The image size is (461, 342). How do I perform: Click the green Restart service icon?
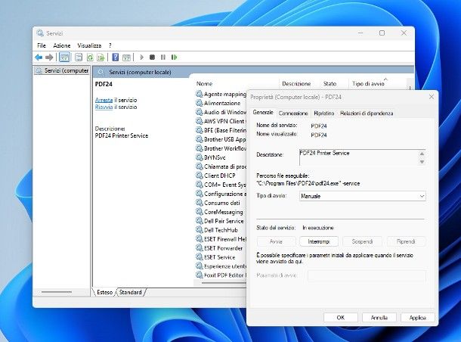click(x=174, y=57)
